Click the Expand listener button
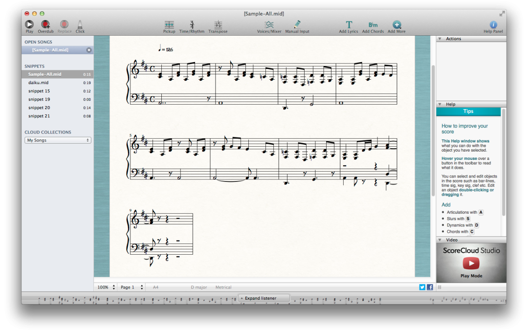This screenshot has height=330, width=528. coord(264,298)
